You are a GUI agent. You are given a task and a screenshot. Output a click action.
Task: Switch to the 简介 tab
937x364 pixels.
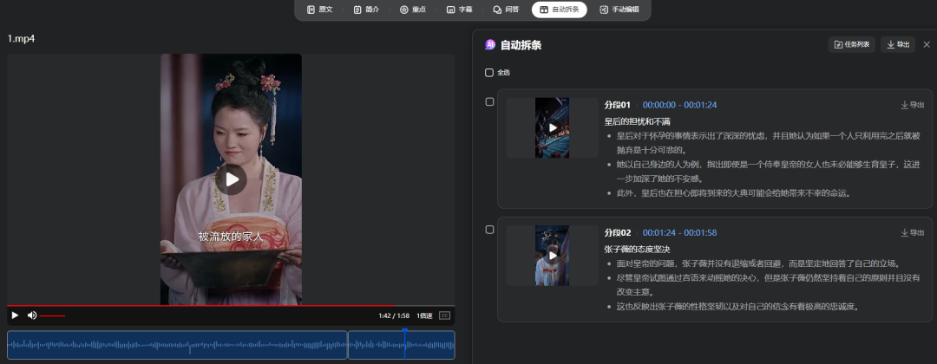pos(366,10)
